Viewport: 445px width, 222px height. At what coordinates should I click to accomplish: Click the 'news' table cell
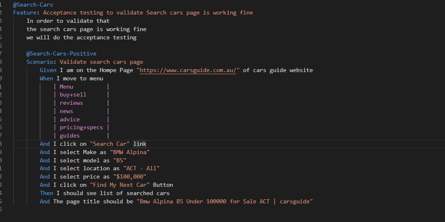pyautogui.click(x=66, y=111)
